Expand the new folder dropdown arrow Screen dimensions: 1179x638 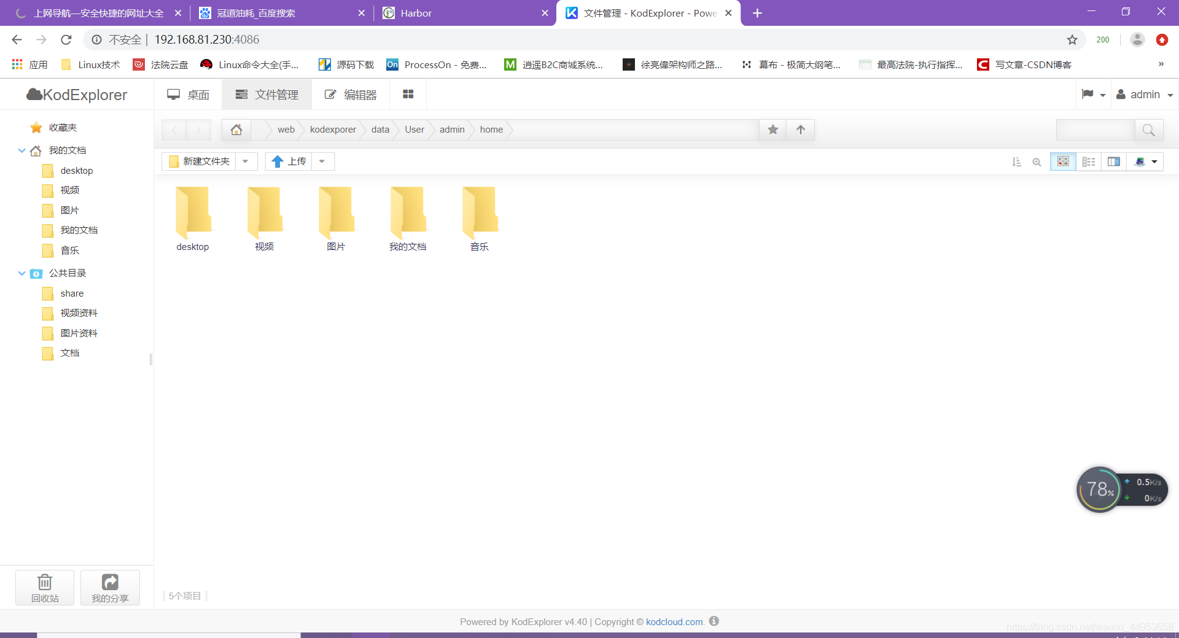tap(246, 161)
